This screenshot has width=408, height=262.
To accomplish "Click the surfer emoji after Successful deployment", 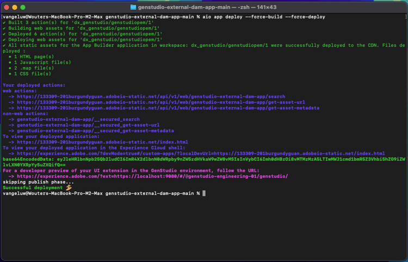I will pos(69,188).
